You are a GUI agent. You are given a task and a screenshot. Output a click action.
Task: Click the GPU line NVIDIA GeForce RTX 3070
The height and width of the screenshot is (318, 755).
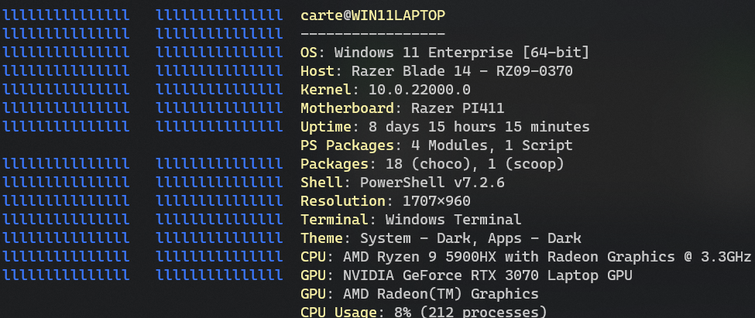click(x=466, y=275)
